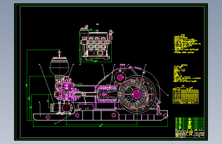Click the leftmost skid lifting hole
Screen dimensions: 222x144
(x=48, y=117)
